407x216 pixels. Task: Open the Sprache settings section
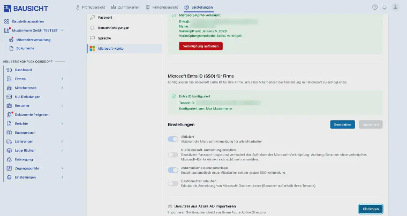124,38
